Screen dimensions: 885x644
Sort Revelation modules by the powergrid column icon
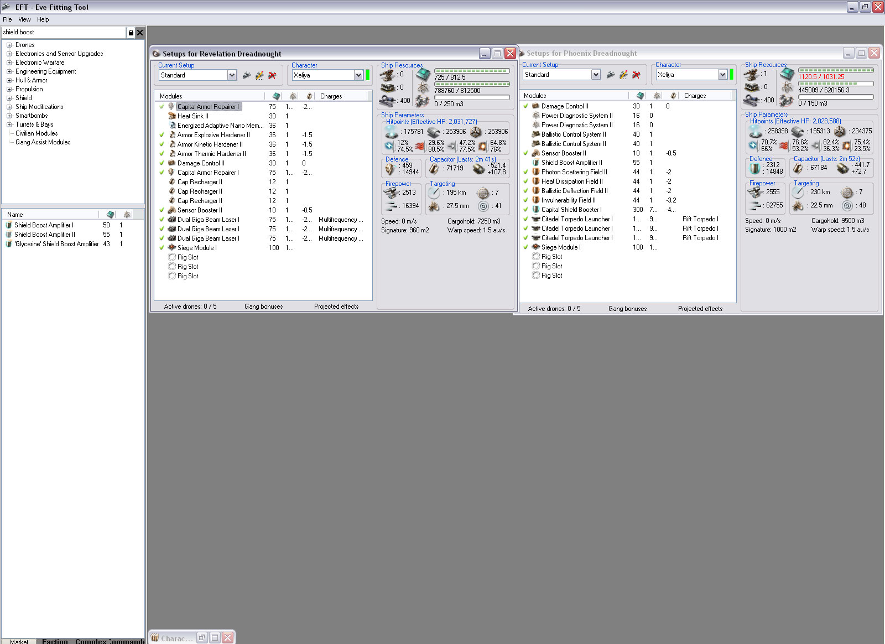(293, 96)
